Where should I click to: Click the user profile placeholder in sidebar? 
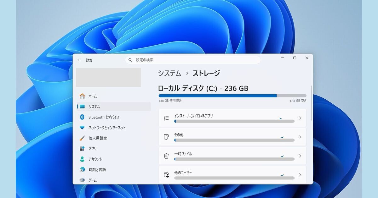coord(108,77)
